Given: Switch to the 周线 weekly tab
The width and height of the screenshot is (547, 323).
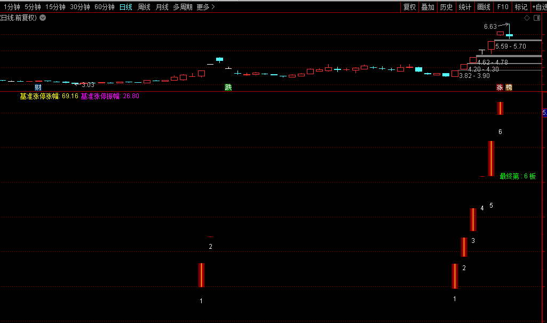Looking at the screenshot, I should coord(144,7).
